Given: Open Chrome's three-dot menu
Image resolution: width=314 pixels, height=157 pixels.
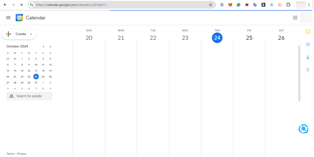Looking at the screenshot, I should [x=309, y=5].
